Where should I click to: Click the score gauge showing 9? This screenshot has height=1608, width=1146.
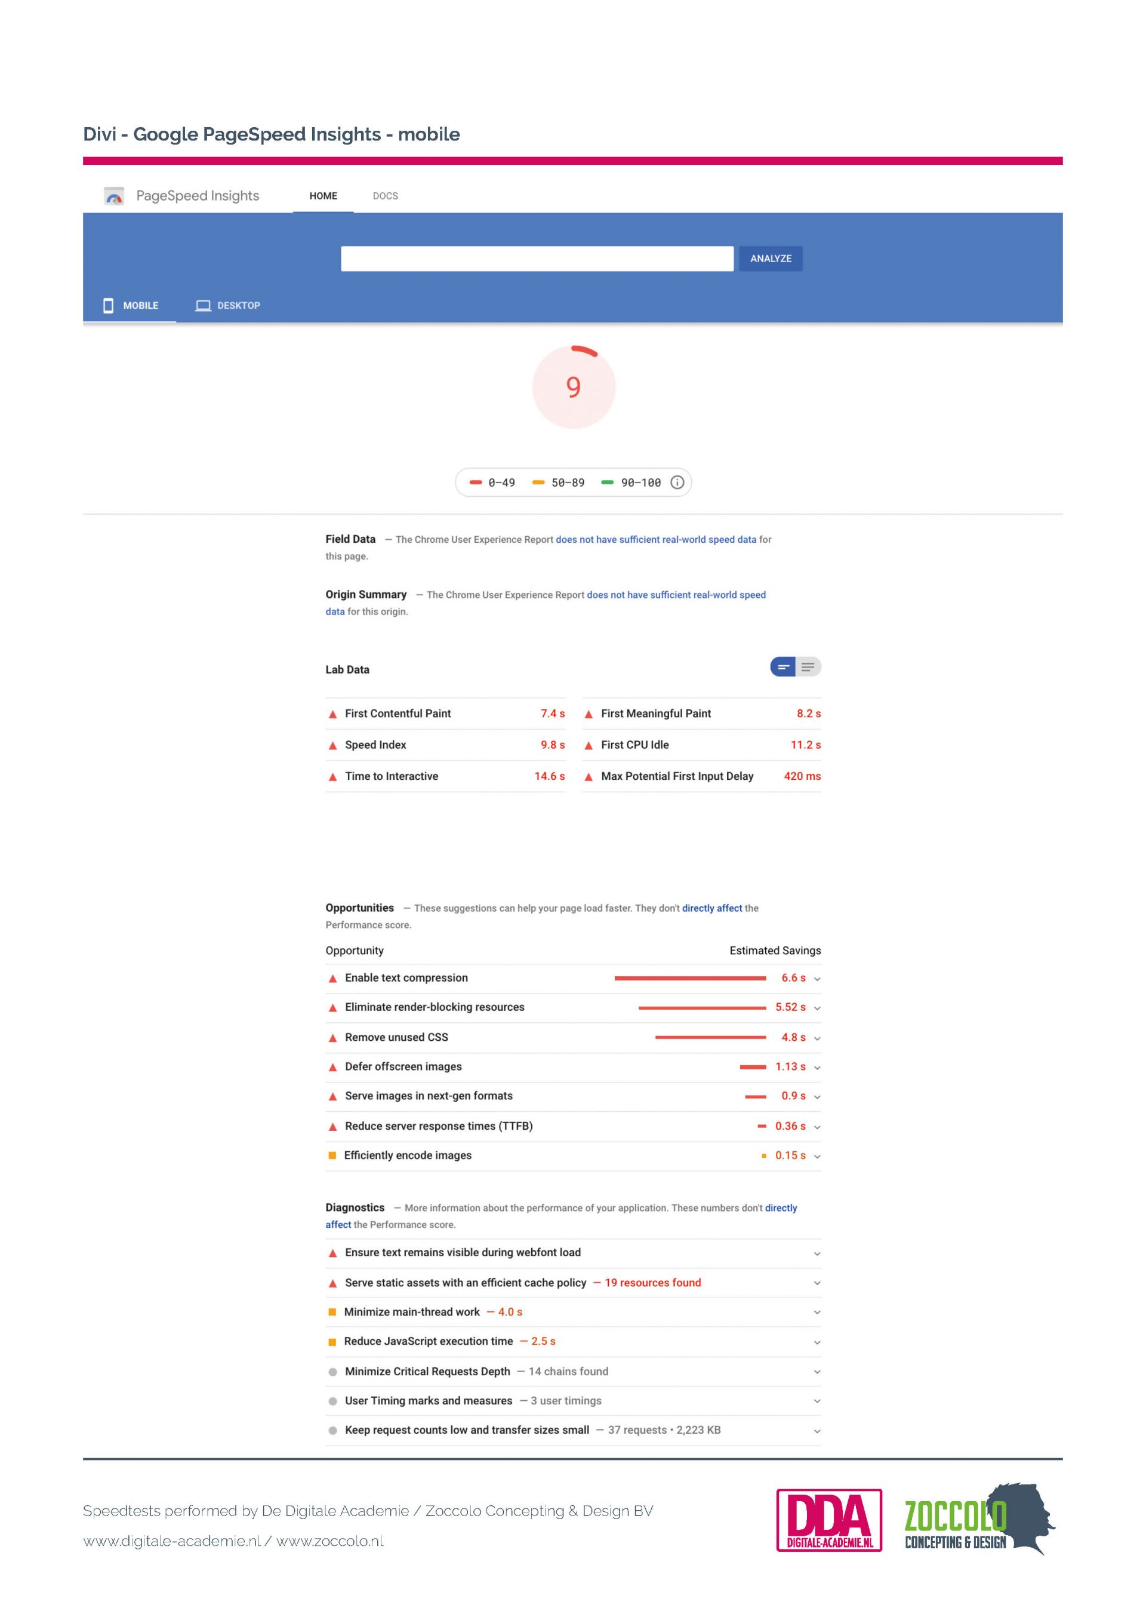(x=574, y=386)
